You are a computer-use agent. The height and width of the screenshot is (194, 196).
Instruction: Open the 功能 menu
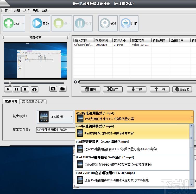tap(36, 10)
